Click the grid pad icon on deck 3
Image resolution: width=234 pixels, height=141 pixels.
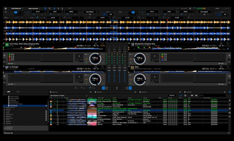[4, 76]
